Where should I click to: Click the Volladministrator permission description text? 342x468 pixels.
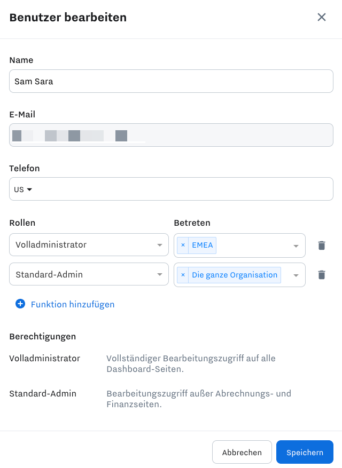[191, 363]
